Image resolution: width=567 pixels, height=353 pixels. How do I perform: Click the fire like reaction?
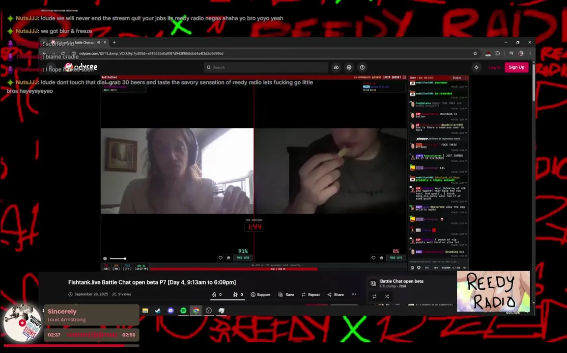(x=217, y=295)
